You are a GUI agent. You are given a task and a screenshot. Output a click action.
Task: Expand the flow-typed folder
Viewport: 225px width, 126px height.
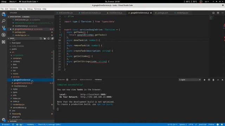16,43
